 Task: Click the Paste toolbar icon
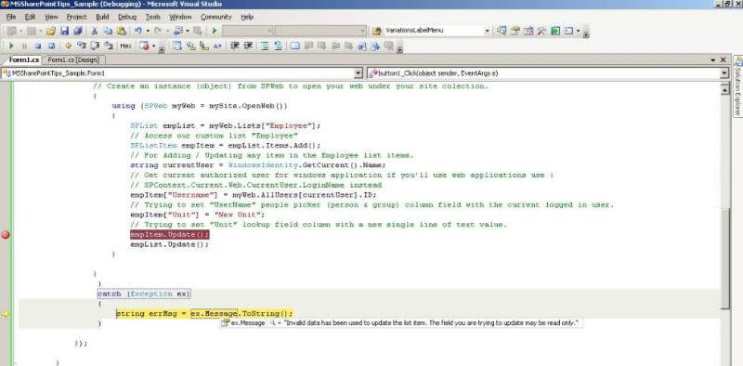coord(122,31)
